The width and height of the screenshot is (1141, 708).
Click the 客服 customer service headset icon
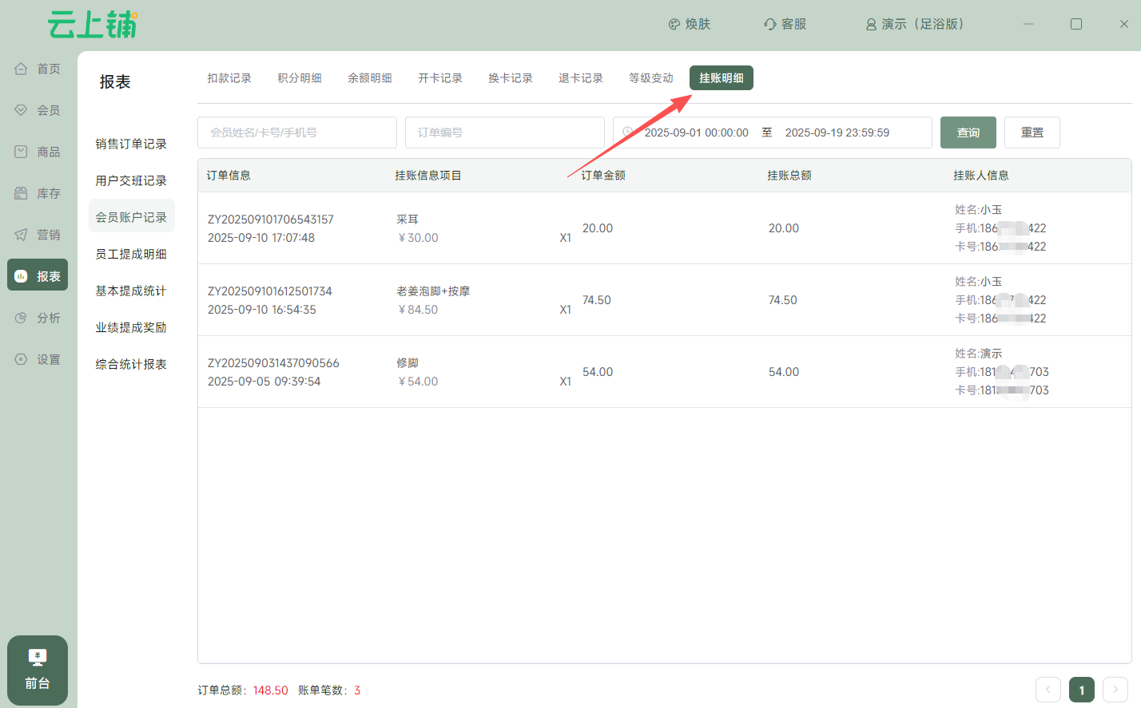click(770, 25)
